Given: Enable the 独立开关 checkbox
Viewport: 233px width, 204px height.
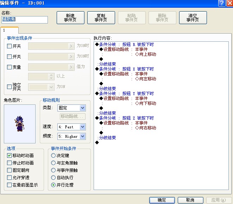Looking at the screenshot, I should pyautogui.click(x=9, y=87).
